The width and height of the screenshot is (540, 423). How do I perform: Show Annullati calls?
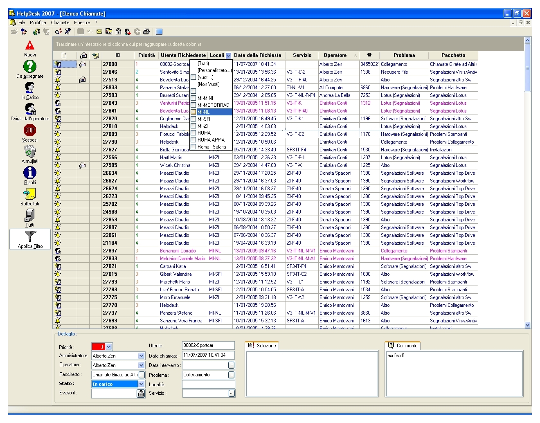[30, 155]
